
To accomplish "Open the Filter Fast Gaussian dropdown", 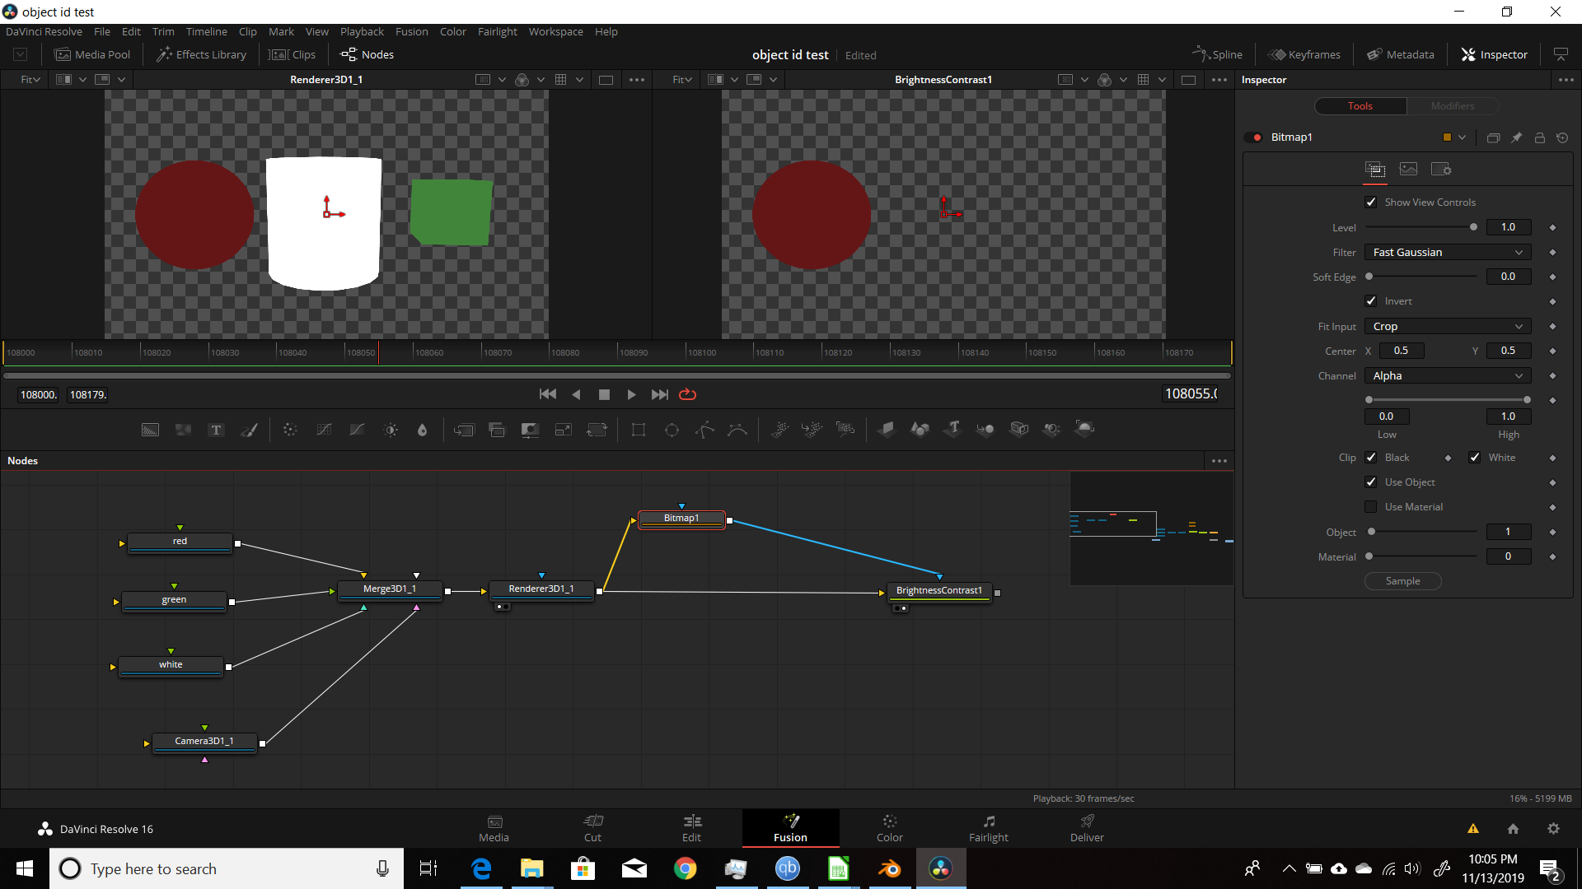I will [1448, 252].
